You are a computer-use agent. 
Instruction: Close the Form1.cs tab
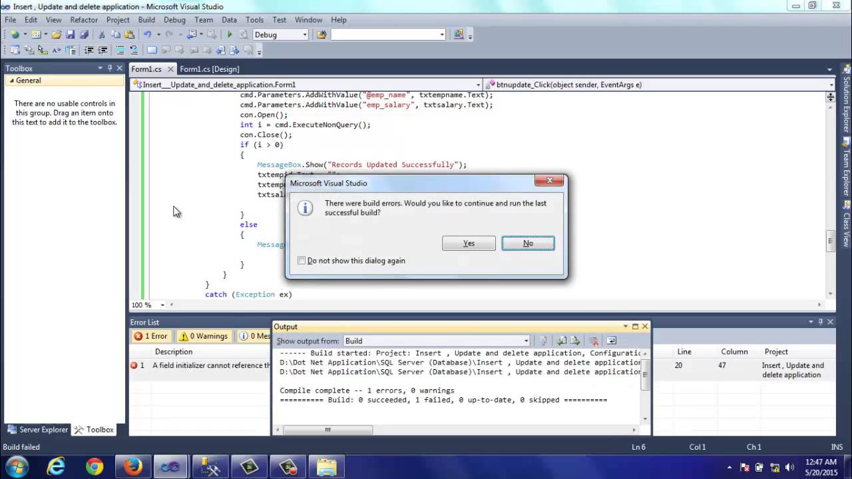click(170, 69)
